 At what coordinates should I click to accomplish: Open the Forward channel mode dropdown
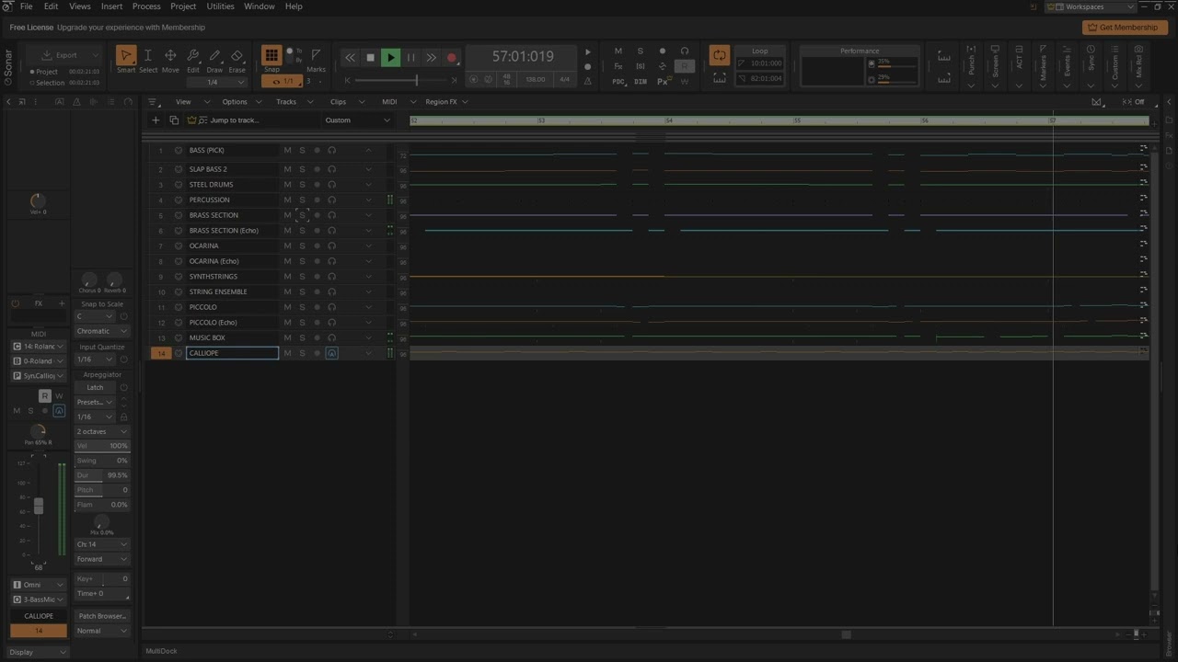coord(102,559)
